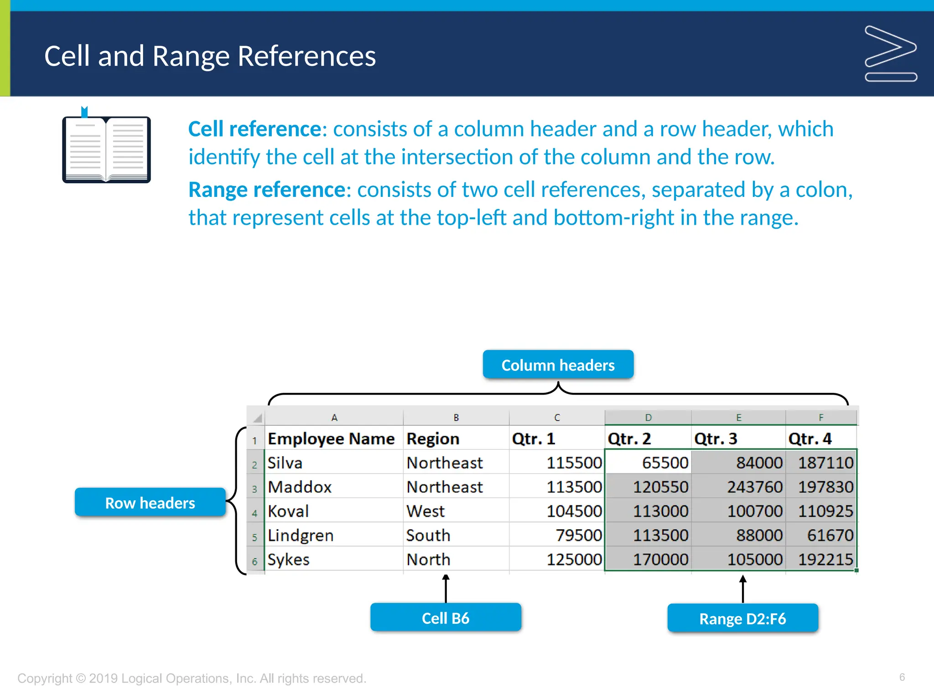The image size is (934, 700).
Task: Select column header D
Action: (648, 417)
